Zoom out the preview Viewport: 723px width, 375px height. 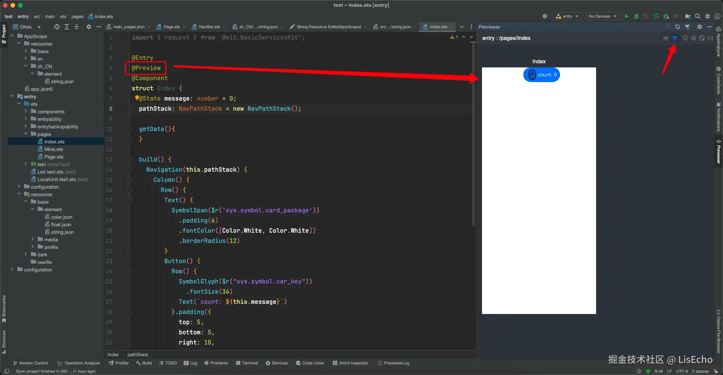pyautogui.click(x=685, y=38)
